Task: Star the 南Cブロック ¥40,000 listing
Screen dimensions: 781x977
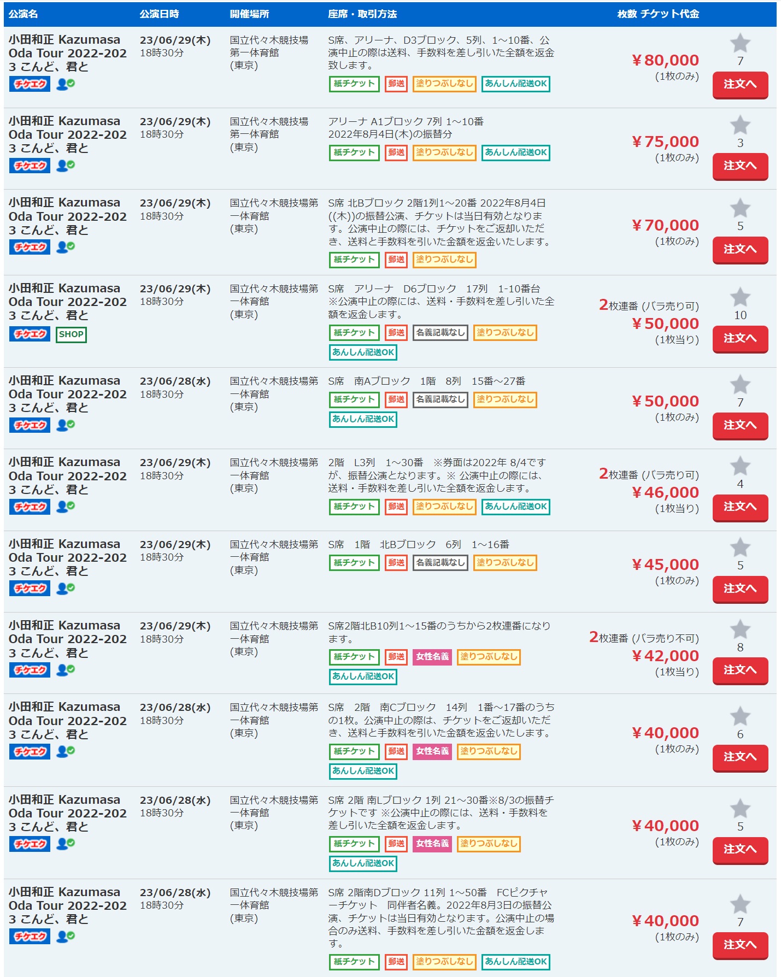Action: [x=740, y=716]
